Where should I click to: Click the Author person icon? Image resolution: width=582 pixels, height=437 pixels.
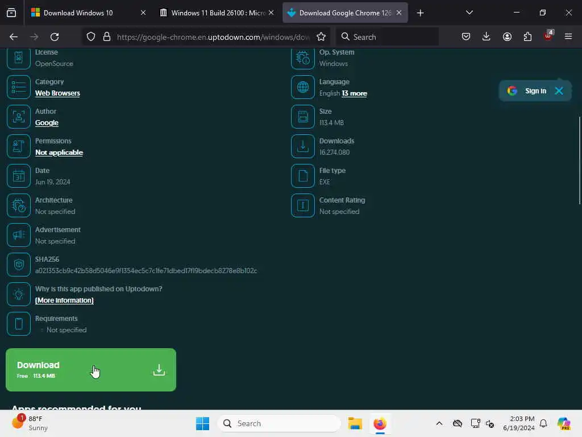point(19,117)
